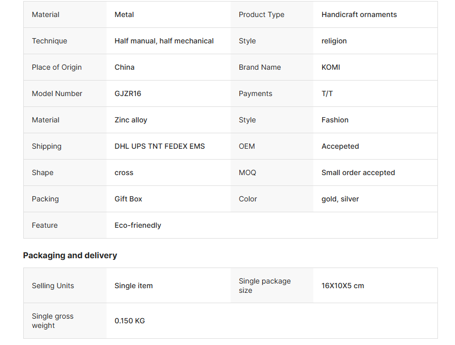The image size is (455, 345).
Task: Click the 0.150 KG gross weight value
Action: click(130, 321)
